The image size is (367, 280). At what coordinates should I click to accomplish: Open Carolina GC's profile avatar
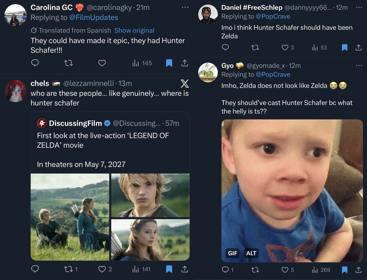(x=15, y=15)
